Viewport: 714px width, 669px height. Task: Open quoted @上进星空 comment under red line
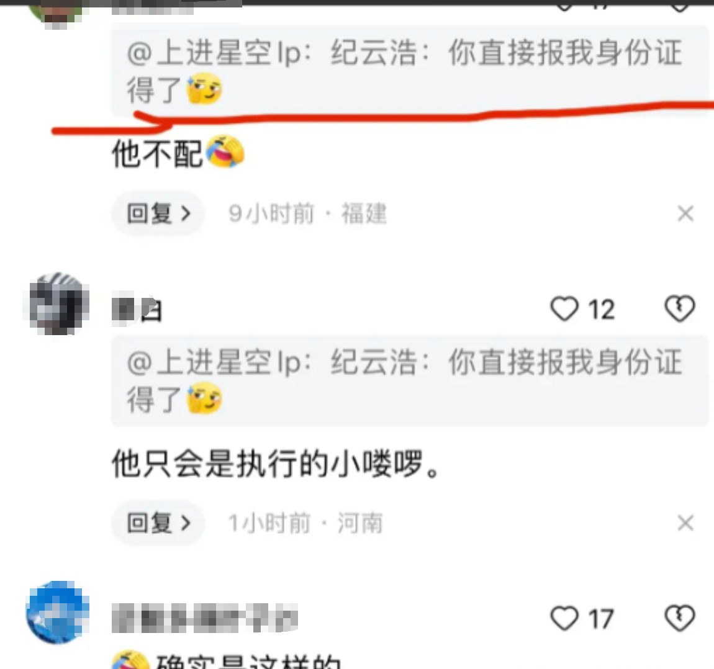pos(410,71)
